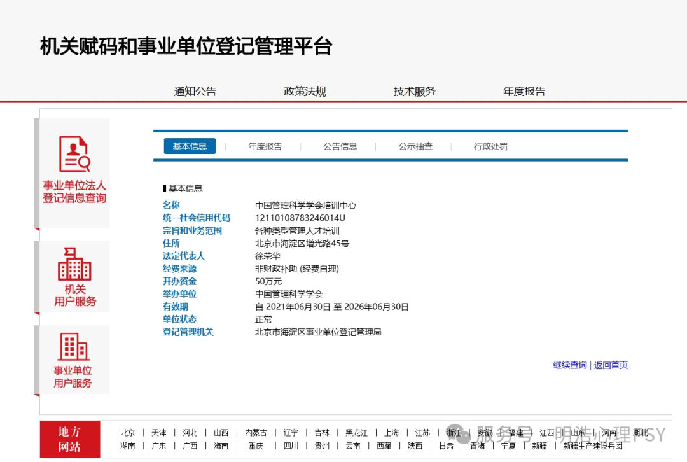687x462 pixels.
Task: Open the 陕西 local site link
Action: (415, 446)
